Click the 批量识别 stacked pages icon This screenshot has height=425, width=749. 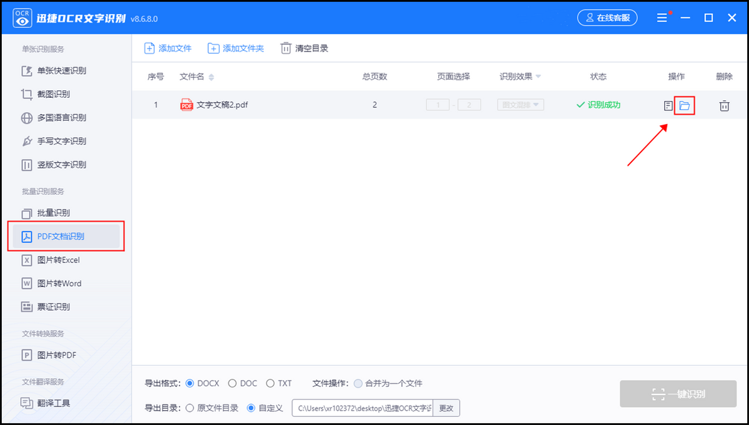27,213
